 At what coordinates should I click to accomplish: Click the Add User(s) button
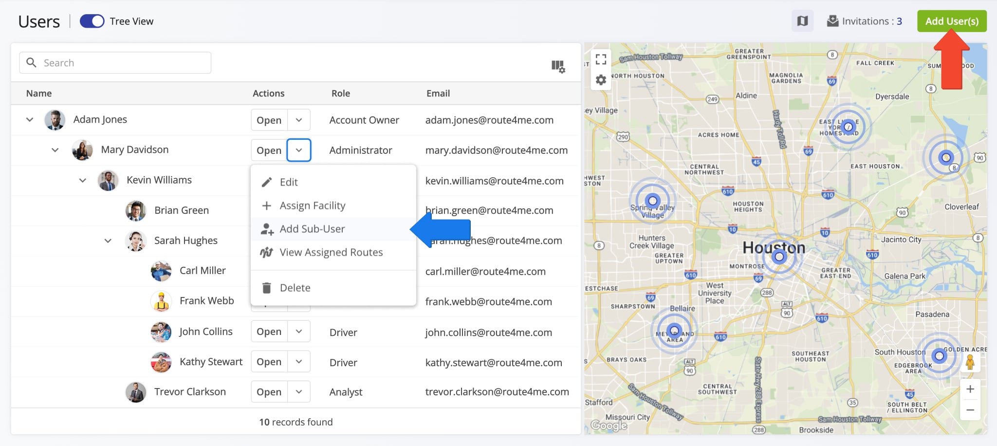pos(952,21)
